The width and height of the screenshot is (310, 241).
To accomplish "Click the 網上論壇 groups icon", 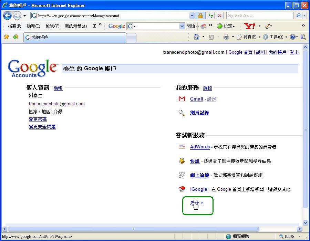I will 182,175.
